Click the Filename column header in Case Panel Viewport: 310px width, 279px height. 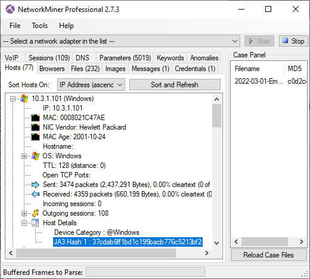click(x=258, y=69)
